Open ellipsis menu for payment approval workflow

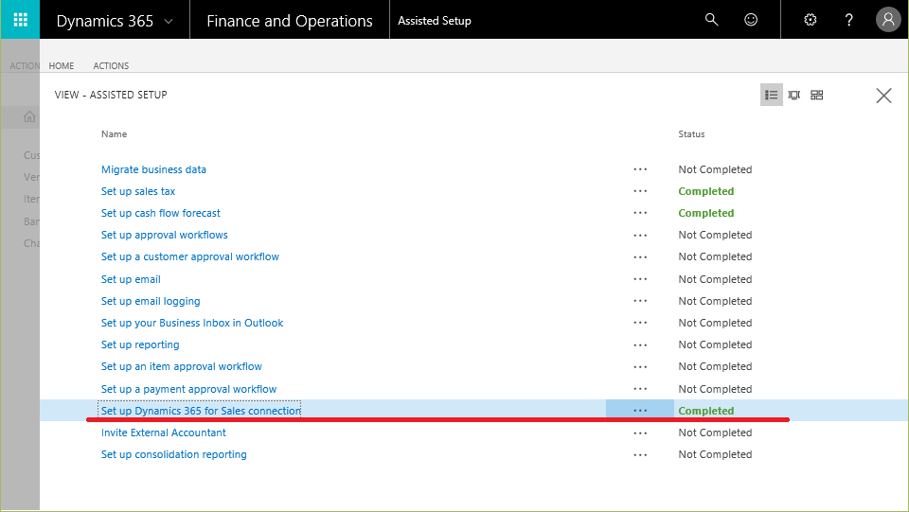[640, 389]
